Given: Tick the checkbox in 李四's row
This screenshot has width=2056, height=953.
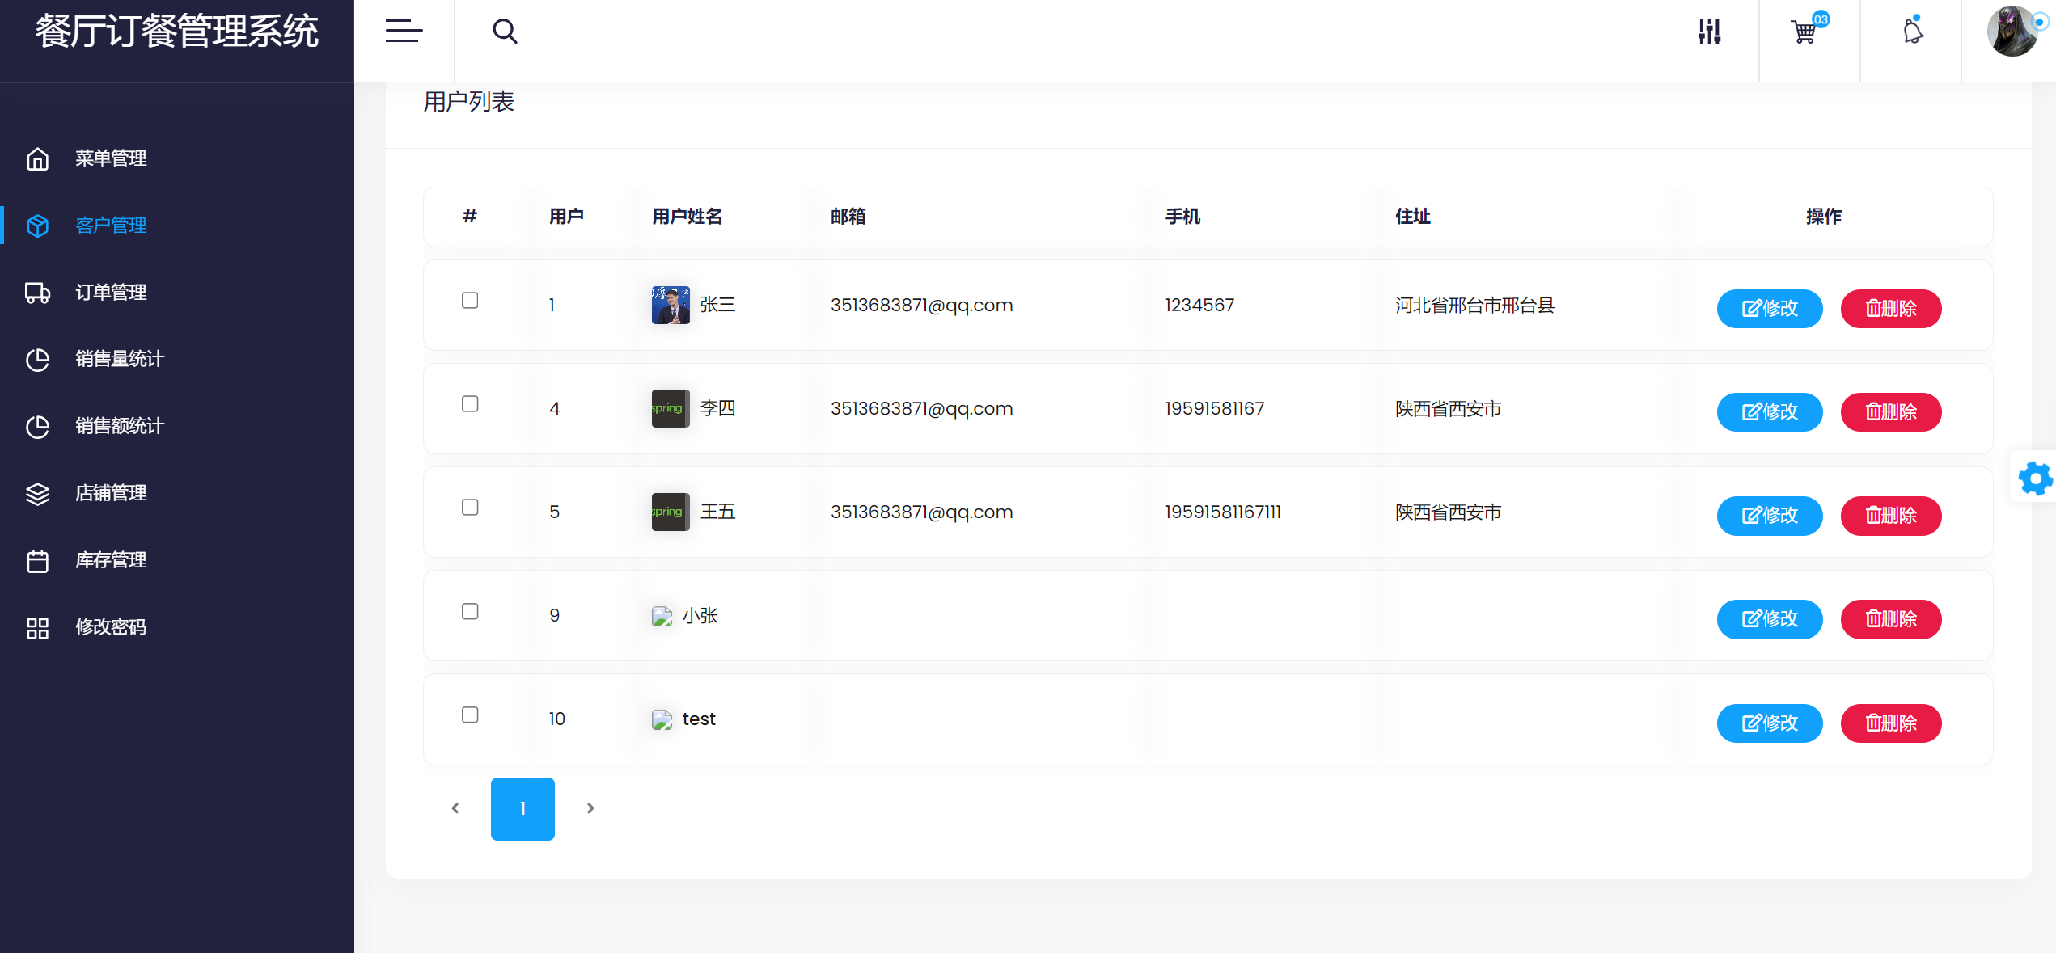Looking at the screenshot, I should (x=470, y=404).
